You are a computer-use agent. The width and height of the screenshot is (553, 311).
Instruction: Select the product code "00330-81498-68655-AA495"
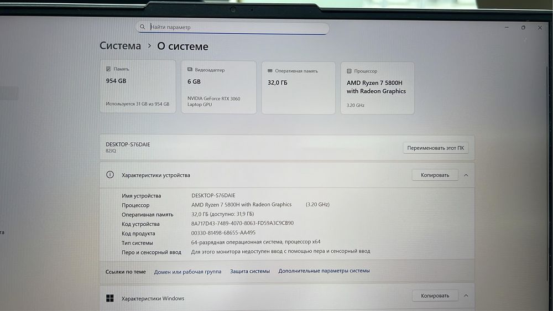pyautogui.click(x=223, y=232)
